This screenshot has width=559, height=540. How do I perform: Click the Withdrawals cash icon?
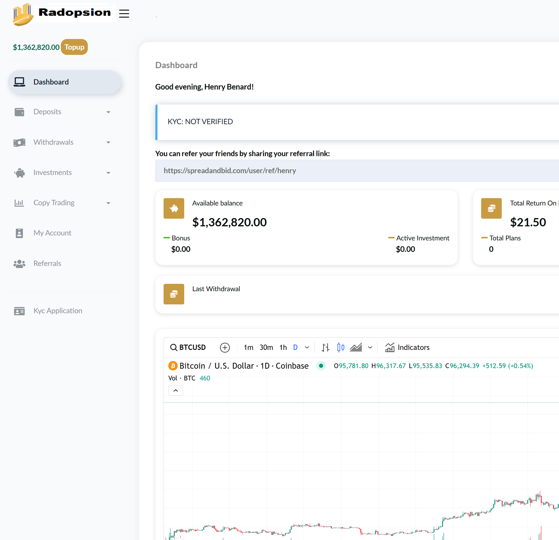coord(19,143)
